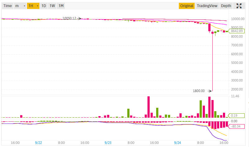
Task: Switch to TradingView chart view
Action: click(x=207, y=6)
